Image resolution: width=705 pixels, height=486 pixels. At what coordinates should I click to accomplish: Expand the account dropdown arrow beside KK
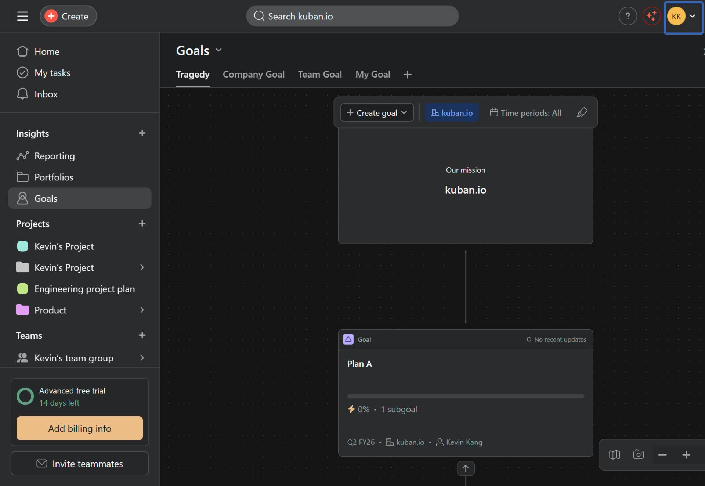click(x=693, y=16)
